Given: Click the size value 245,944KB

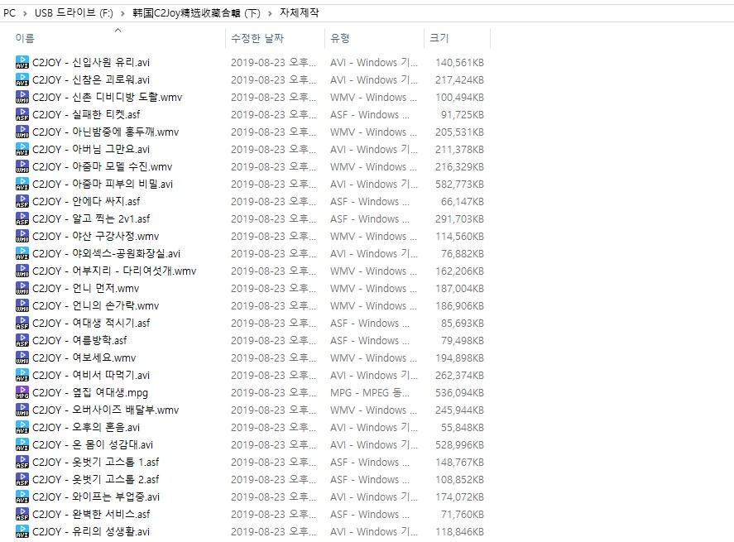Looking at the screenshot, I should click(460, 410).
